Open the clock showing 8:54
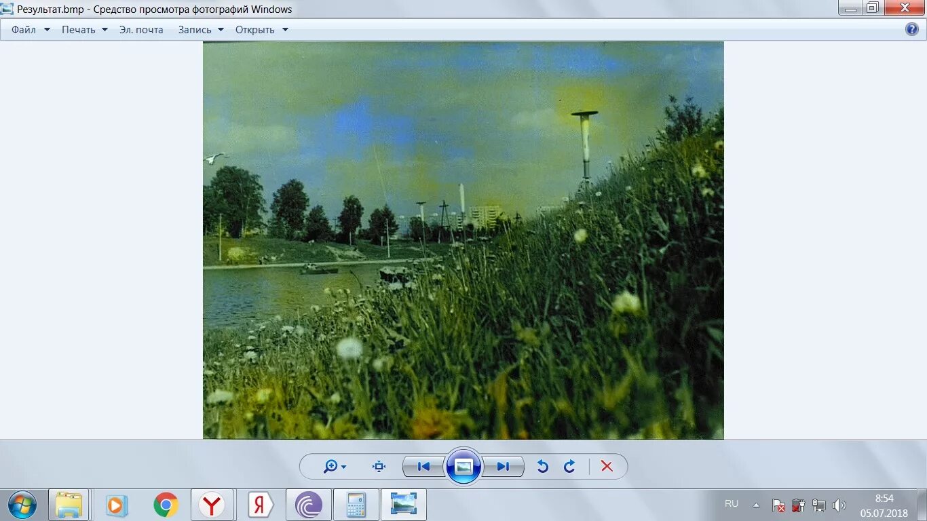The width and height of the screenshot is (927, 521). (x=884, y=505)
